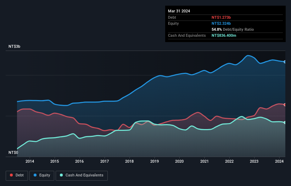Click the teal Cash And Equivalents legend dot

61,175
